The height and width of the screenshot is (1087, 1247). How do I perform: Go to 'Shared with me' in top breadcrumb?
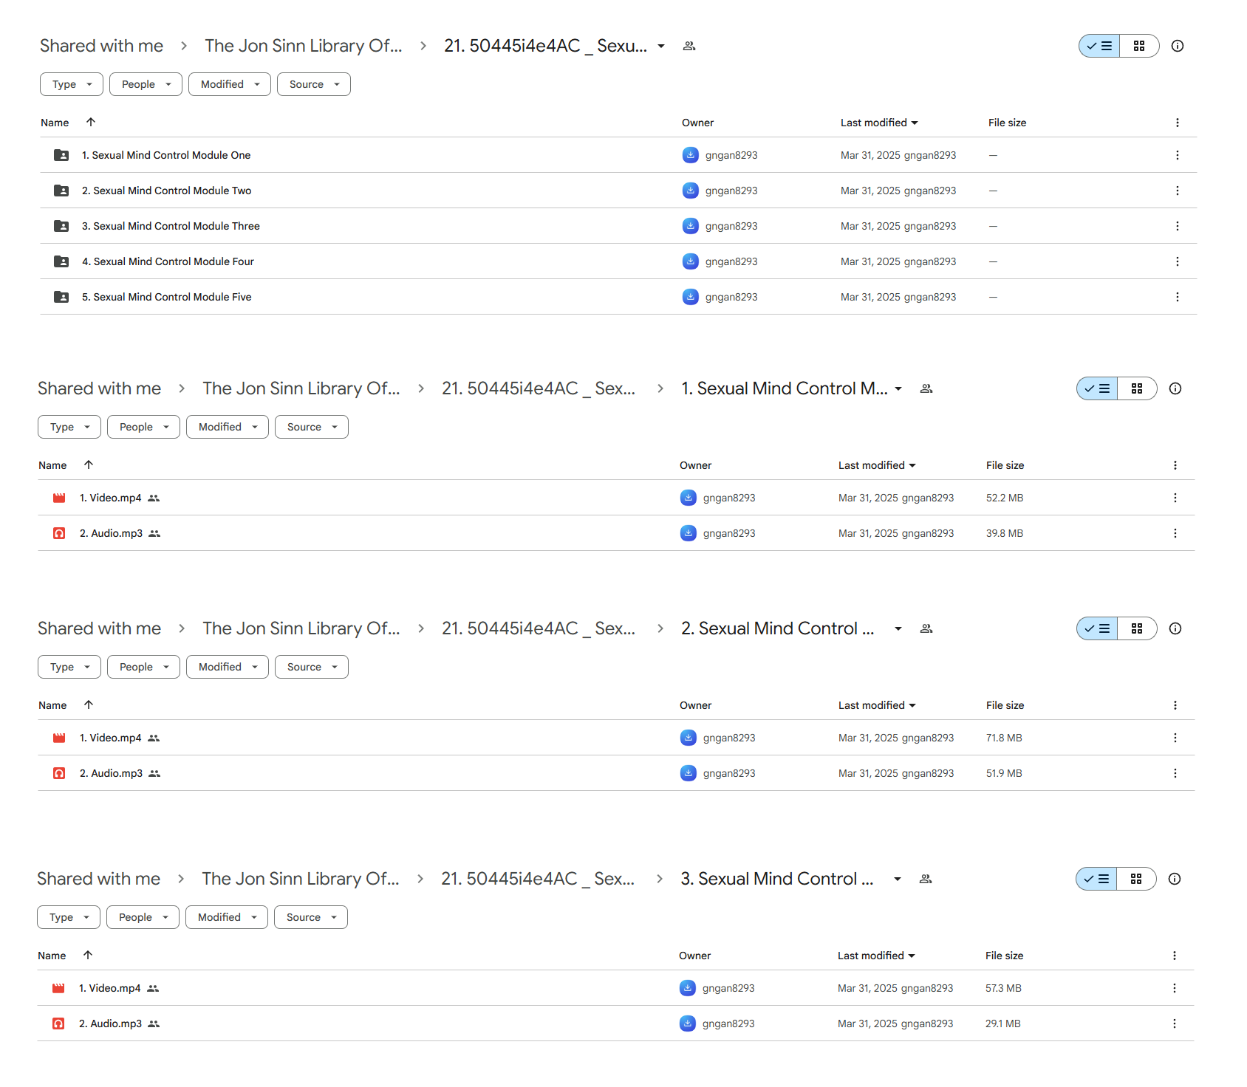(x=101, y=46)
